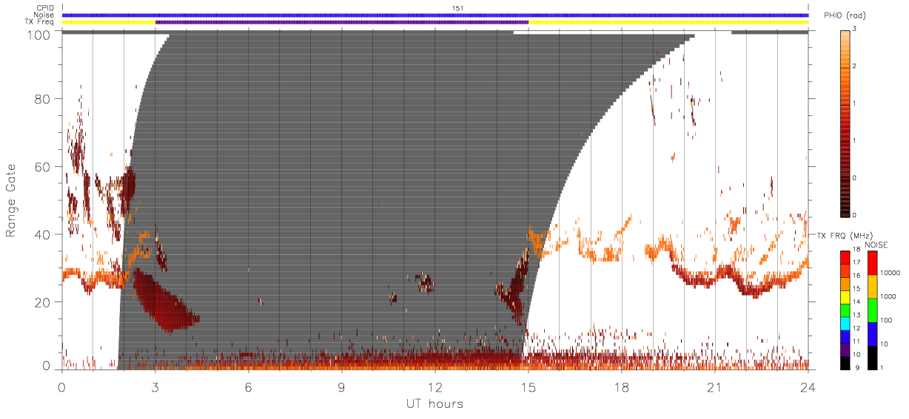Click the CPID value "151"
The image size is (909, 419).
pyautogui.click(x=457, y=8)
